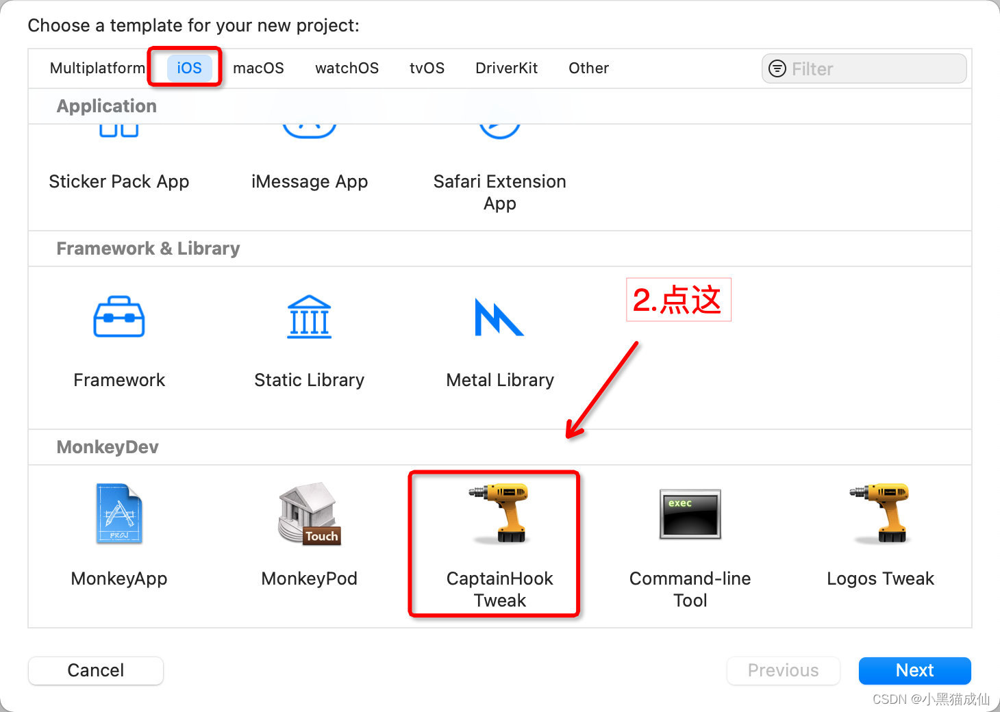The image size is (1000, 712).
Task: Click the CaptainHook Tweak label
Action: coord(499,589)
